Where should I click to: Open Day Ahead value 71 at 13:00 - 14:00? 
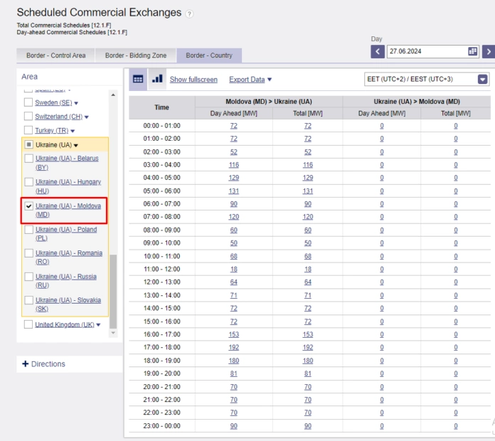(x=233, y=295)
